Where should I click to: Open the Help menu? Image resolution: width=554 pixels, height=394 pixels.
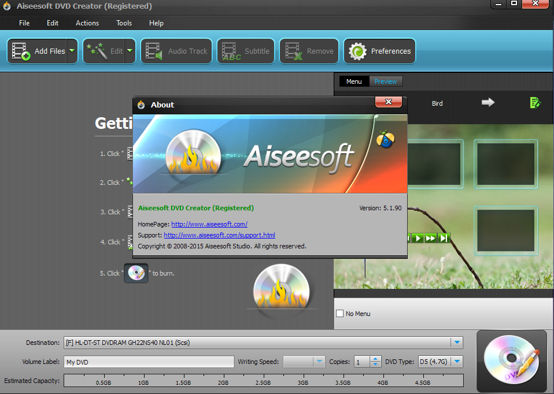[x=156, y=23]
